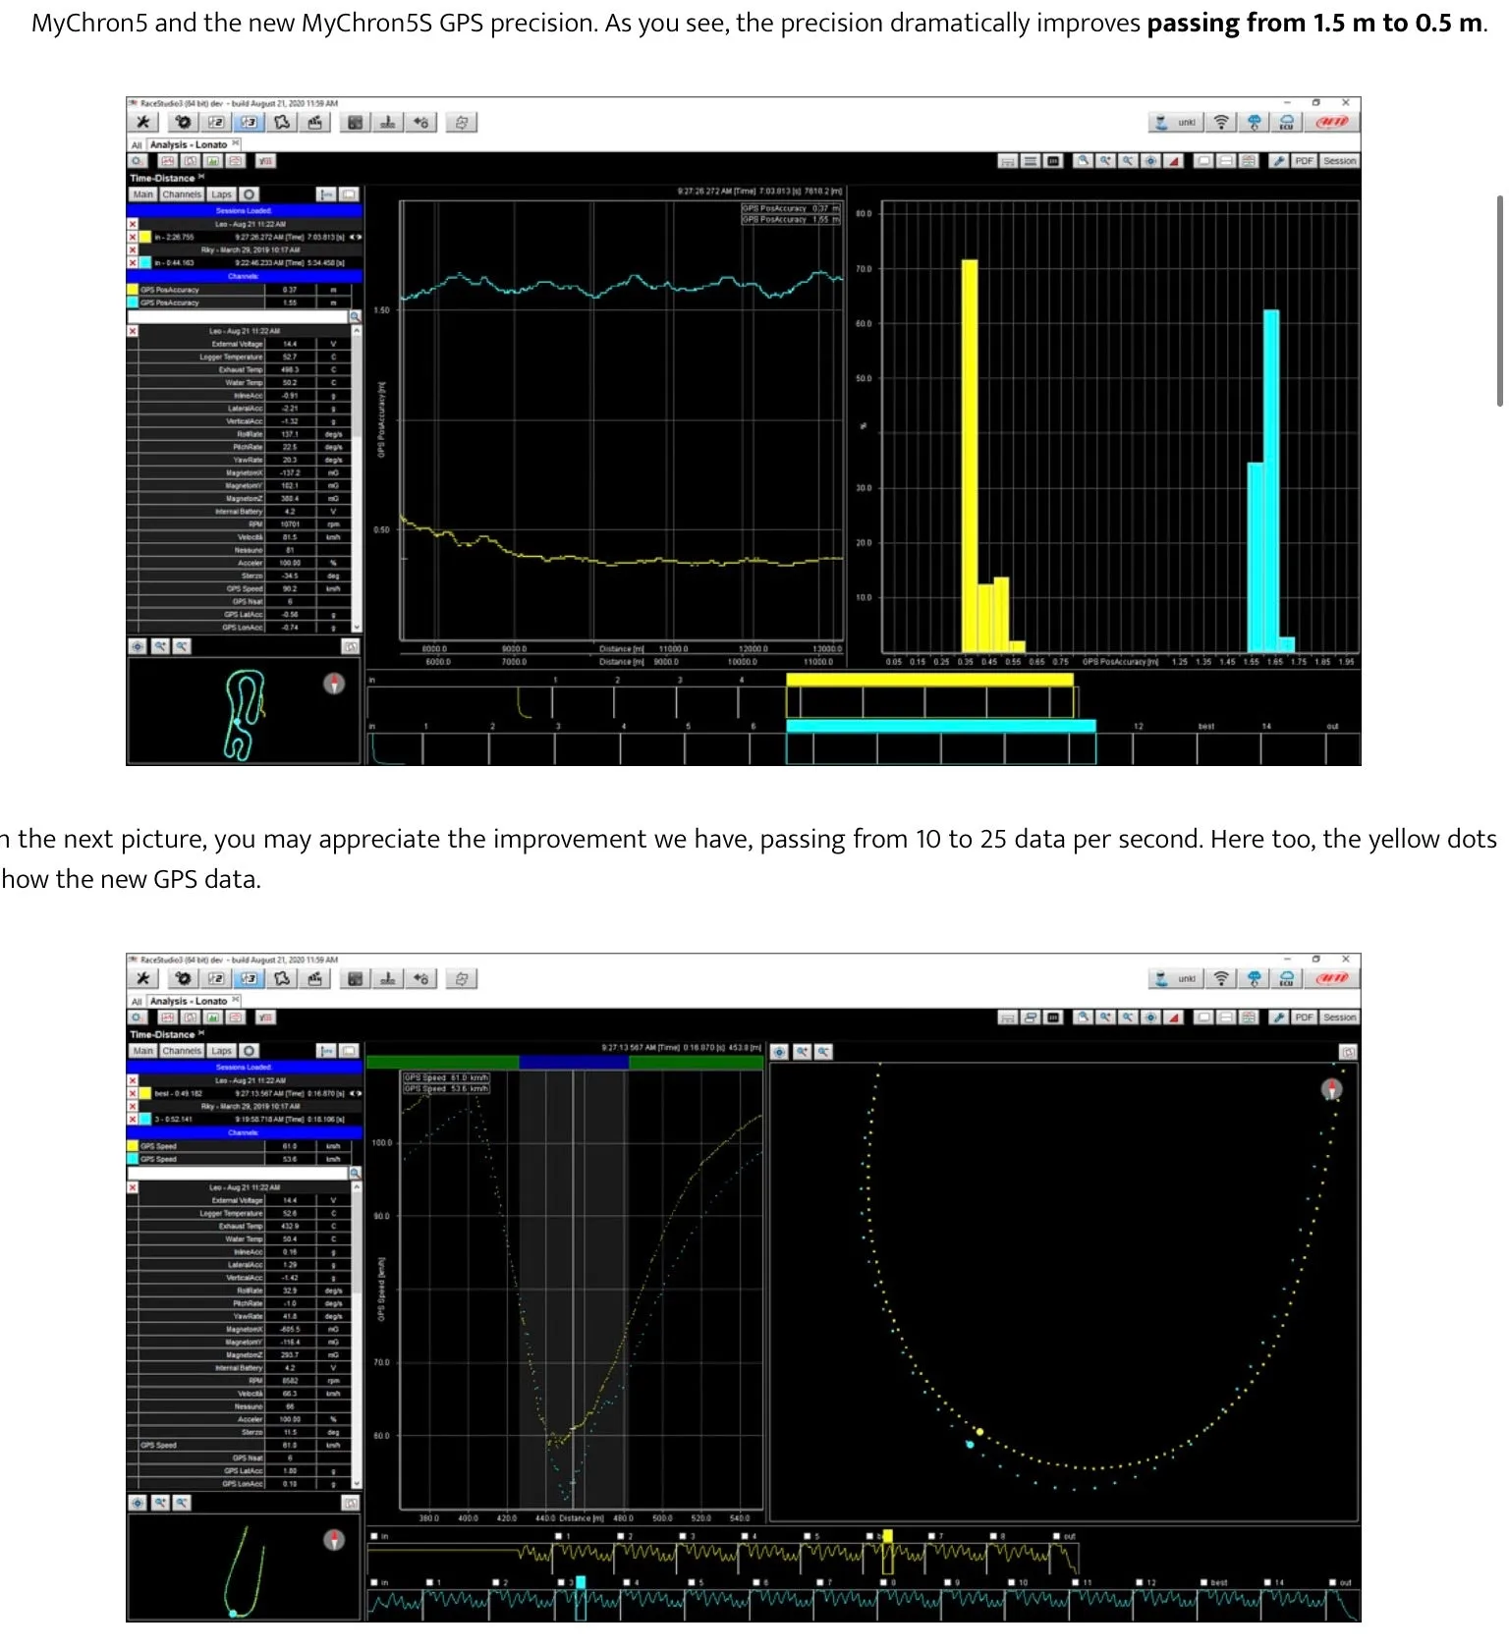1509x1650 pixels.
Task: Click channel search field in PosAccuracy screenshot
Action: click(x=238, y=316)
